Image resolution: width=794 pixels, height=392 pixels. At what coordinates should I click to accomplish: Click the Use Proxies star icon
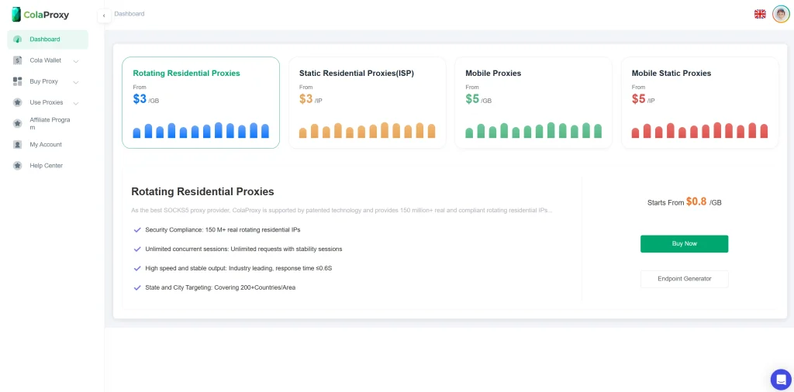pos(18,103)
